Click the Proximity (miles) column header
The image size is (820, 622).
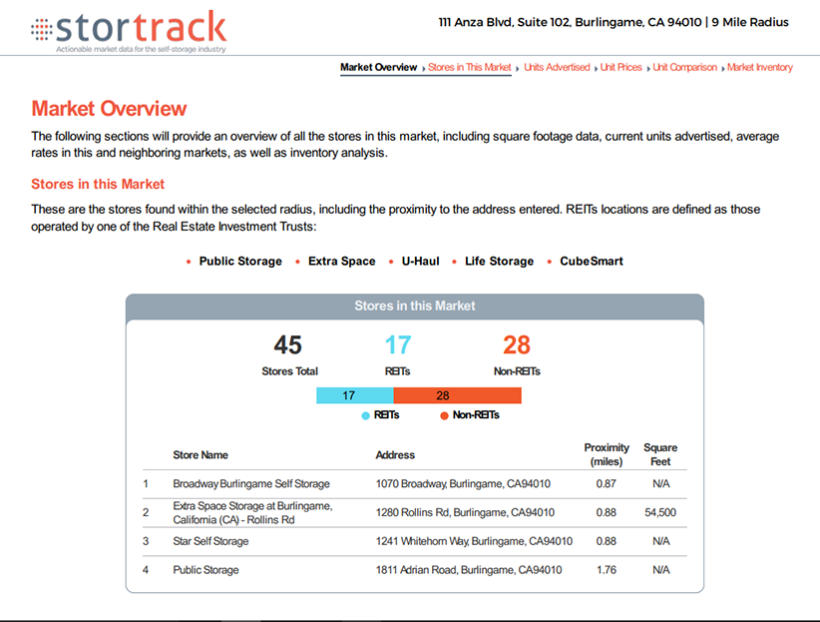tap(607, 454)
